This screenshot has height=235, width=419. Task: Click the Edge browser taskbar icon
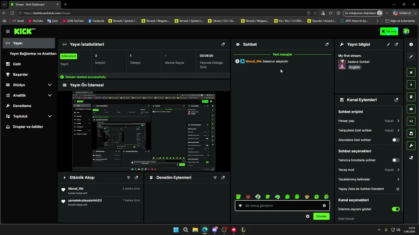coord(205,230)
